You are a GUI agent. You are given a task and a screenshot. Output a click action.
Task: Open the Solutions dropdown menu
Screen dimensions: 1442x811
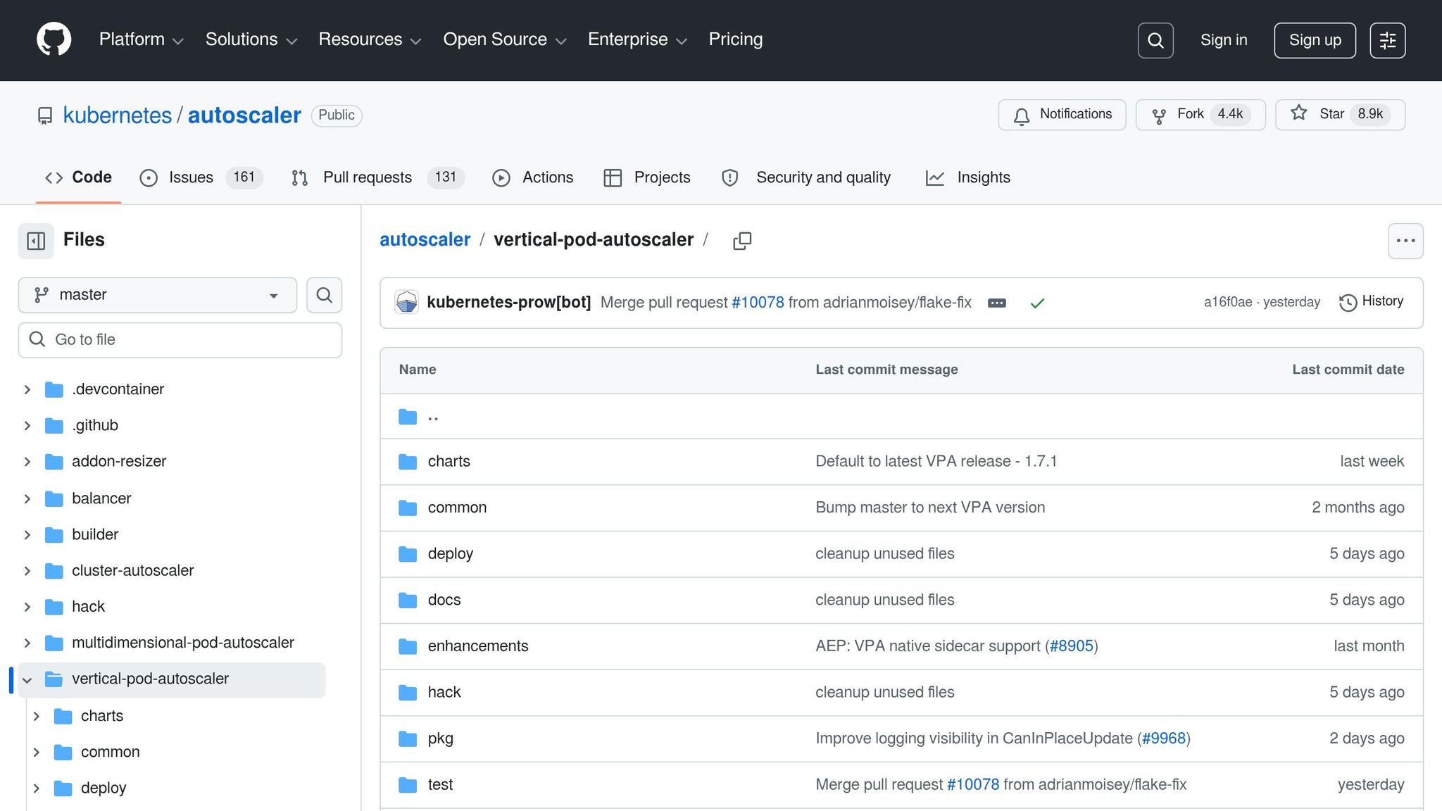click(x=251, y=39)
